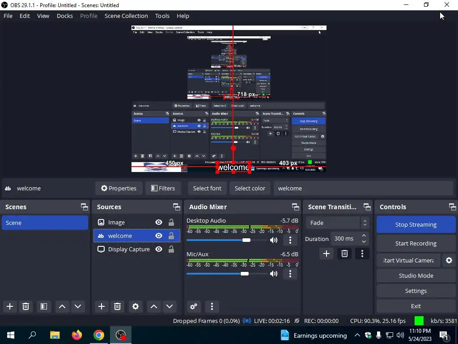Open advanced audio properties gears icon
The width and height of the screenshot is (458, 344).
194,306
